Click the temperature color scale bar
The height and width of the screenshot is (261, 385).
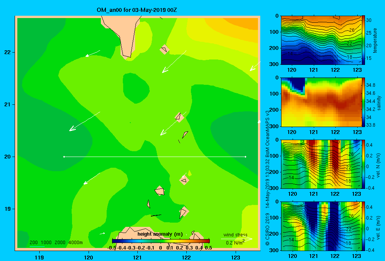363,40
